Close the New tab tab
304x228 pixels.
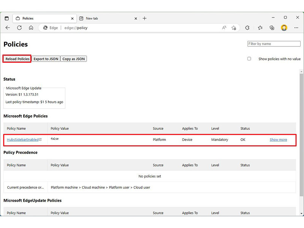coord(136,18)
